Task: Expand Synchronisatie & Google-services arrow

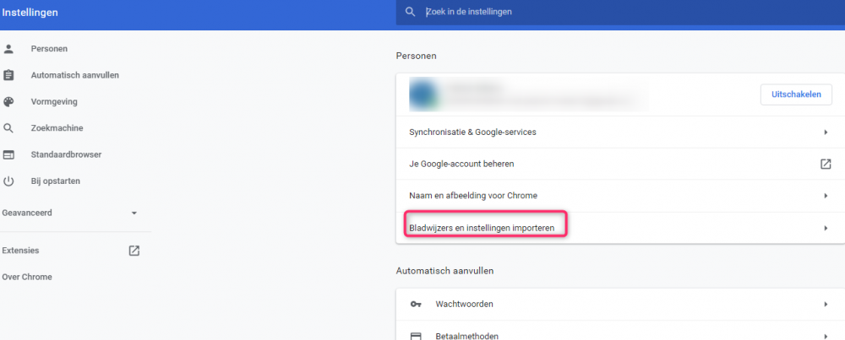Action: [x=826, y=132]
